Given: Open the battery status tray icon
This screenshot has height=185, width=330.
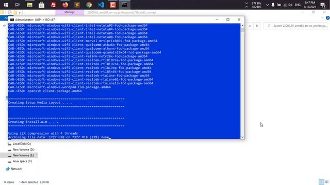Looking at the screenshot, I should (279, 5).
